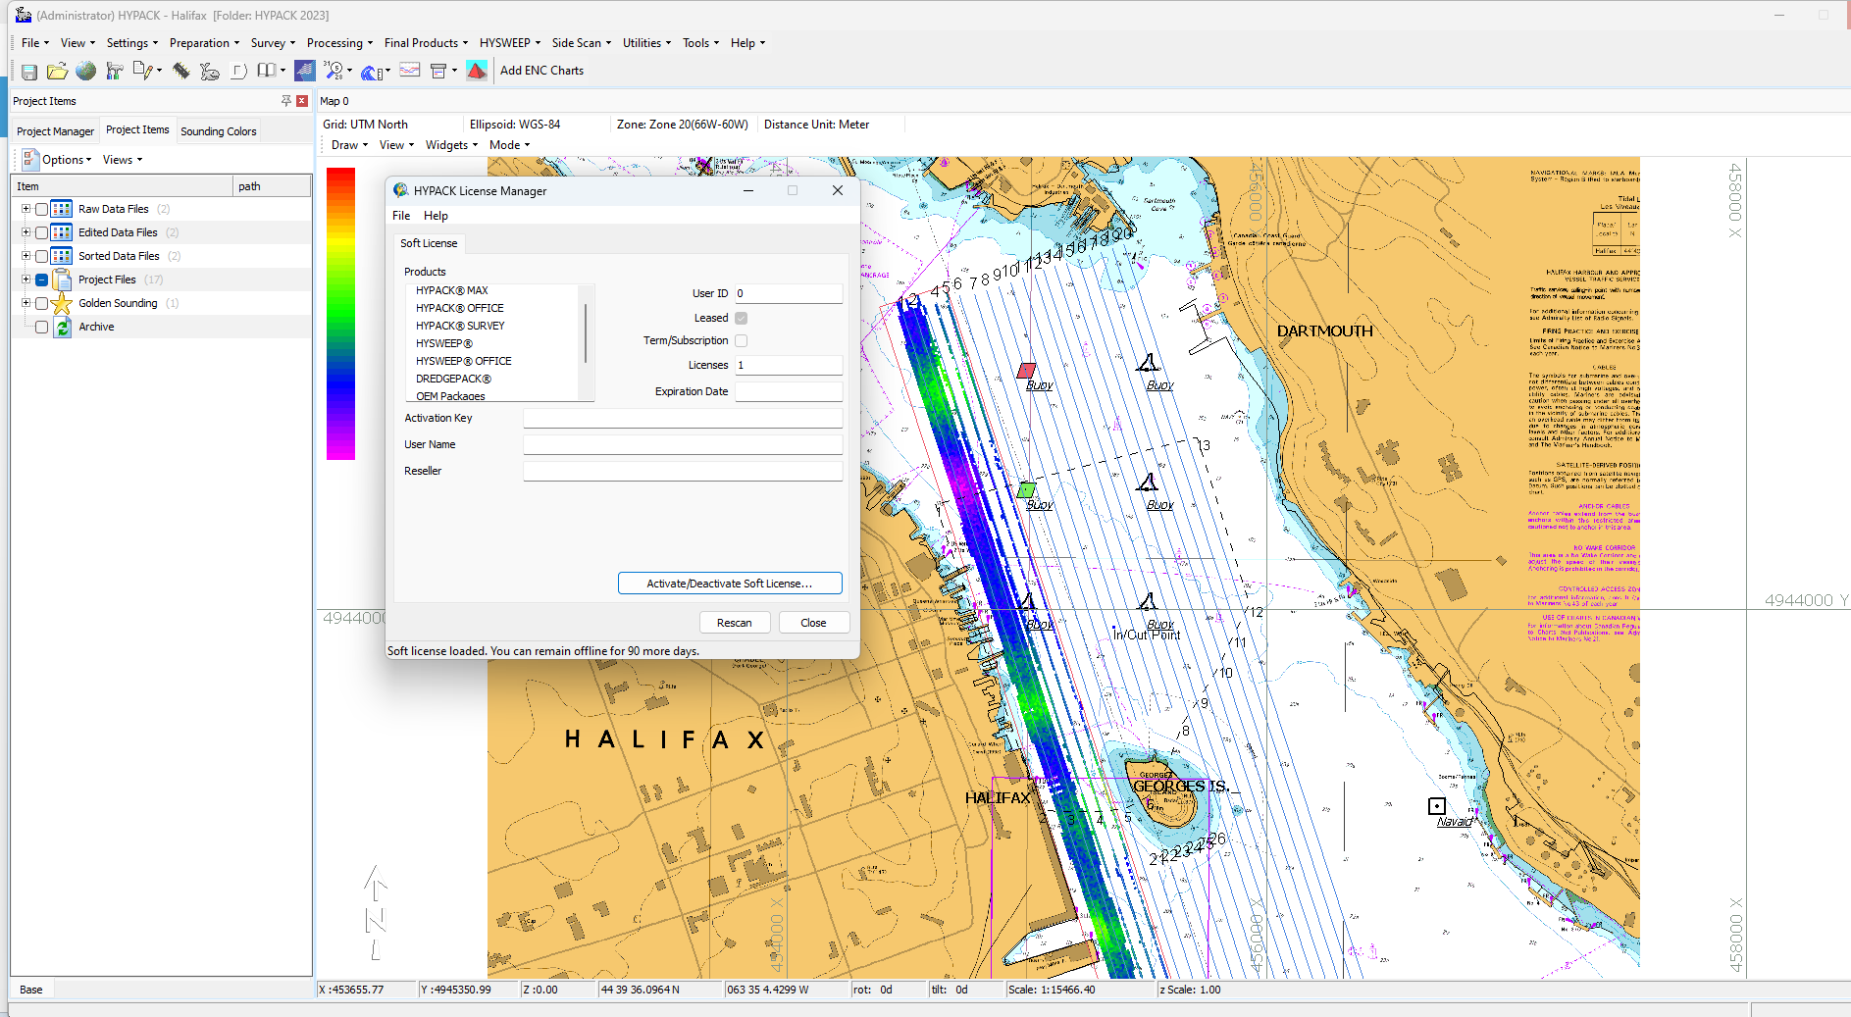Open the Processing menu
The width and height of the screenshot is (1851, 1017).
tap(339, 43)
